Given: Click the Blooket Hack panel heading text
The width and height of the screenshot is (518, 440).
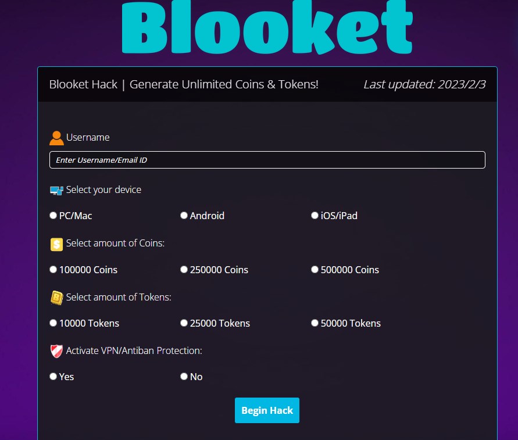Looking at the screenshot, I should [184, 84].
